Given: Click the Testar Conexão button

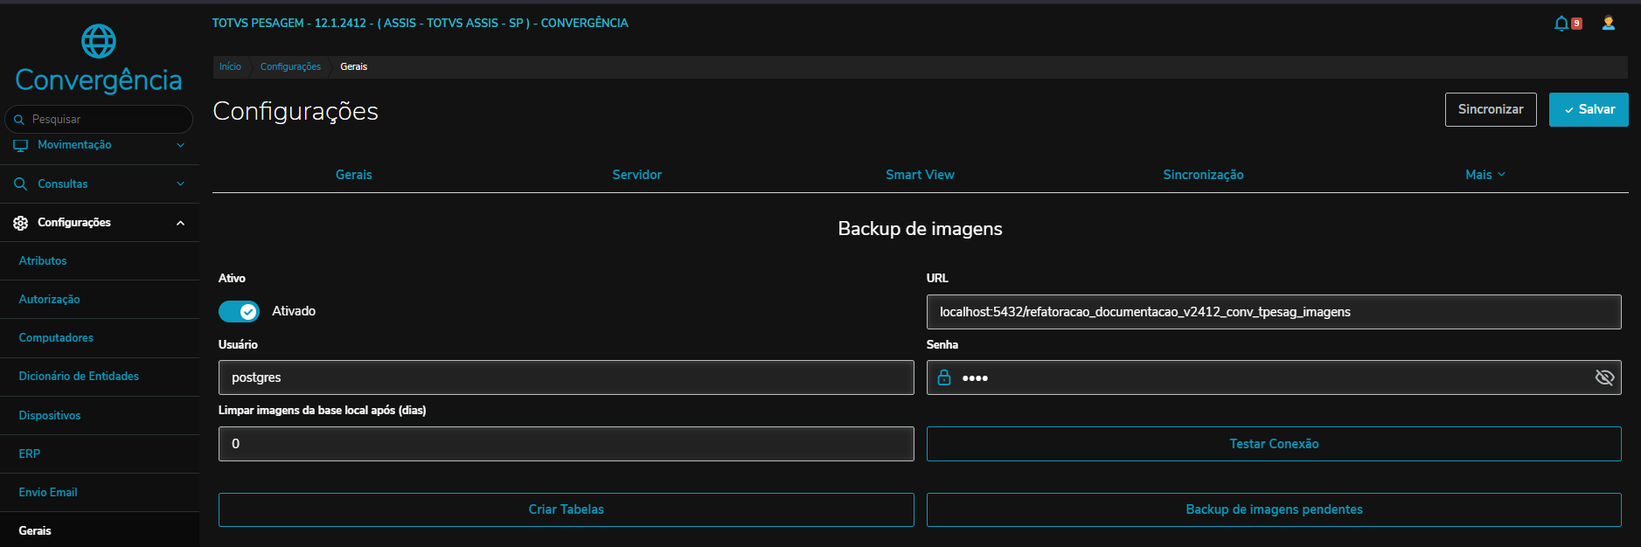Looking at the screenshot, I should pyautogui.click(x=1273, y=444).
